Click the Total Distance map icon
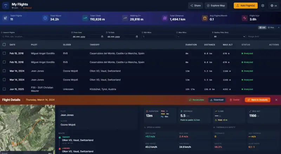 tap(165, 18)
